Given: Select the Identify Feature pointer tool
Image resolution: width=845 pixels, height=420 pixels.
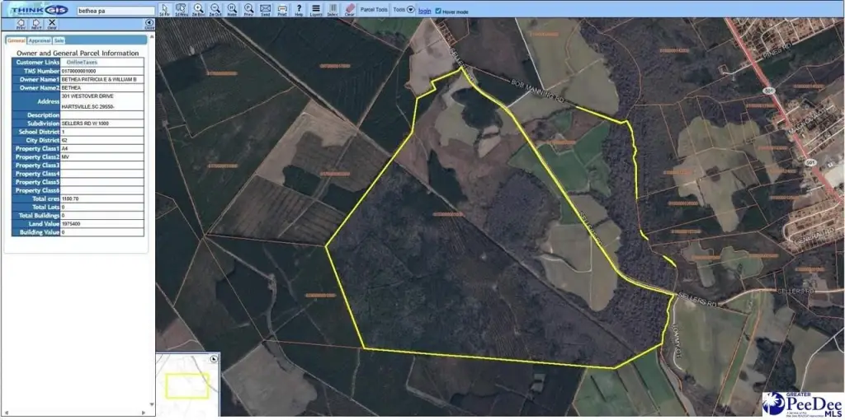Looking at the screenshot, I should 164,10.
